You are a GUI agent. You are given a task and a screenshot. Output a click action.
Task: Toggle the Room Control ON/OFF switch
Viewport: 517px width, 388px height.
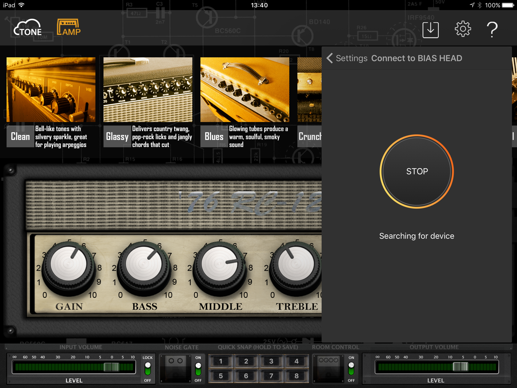pyautogui.click(x=351, y=369)
